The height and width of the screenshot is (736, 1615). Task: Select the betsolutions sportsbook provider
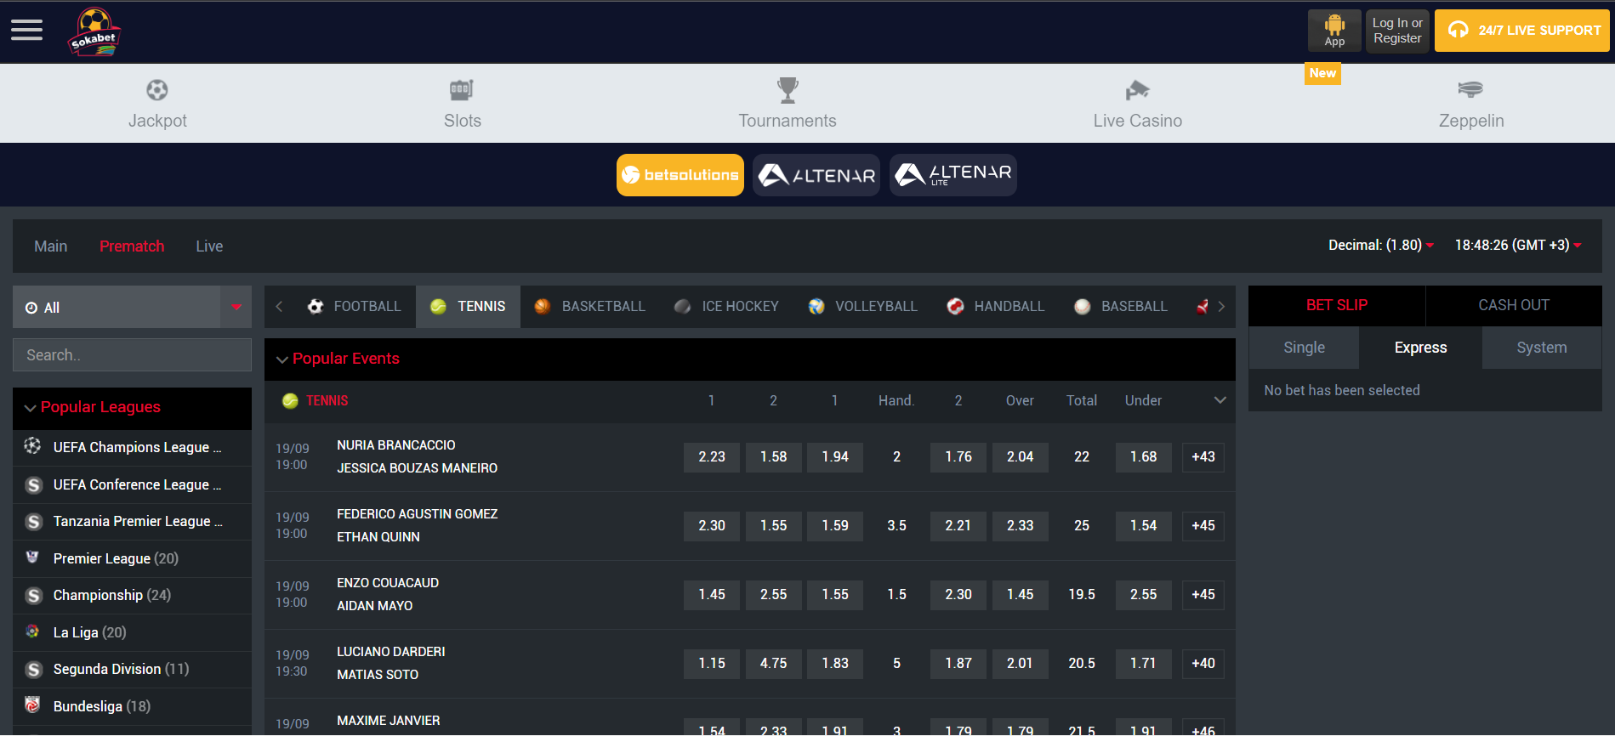click(x=680, y=175)
